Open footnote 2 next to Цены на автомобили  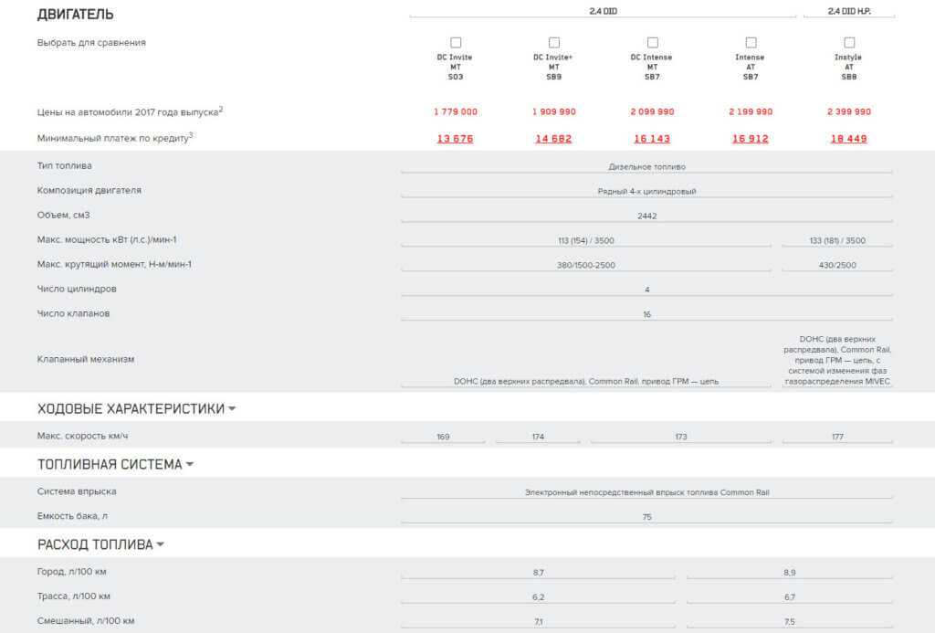(x=221, y=109)
